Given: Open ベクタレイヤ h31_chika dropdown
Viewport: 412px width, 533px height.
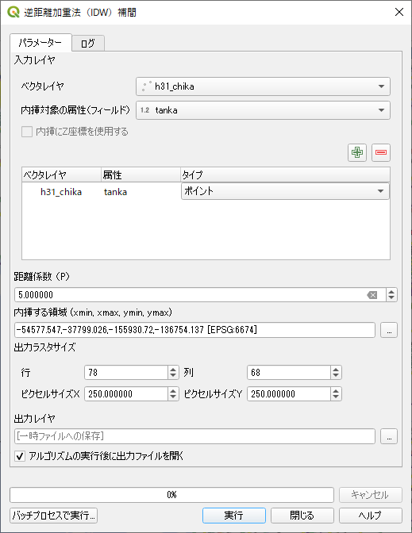Looking at the screenshot, I should click(x=263, y=86).
